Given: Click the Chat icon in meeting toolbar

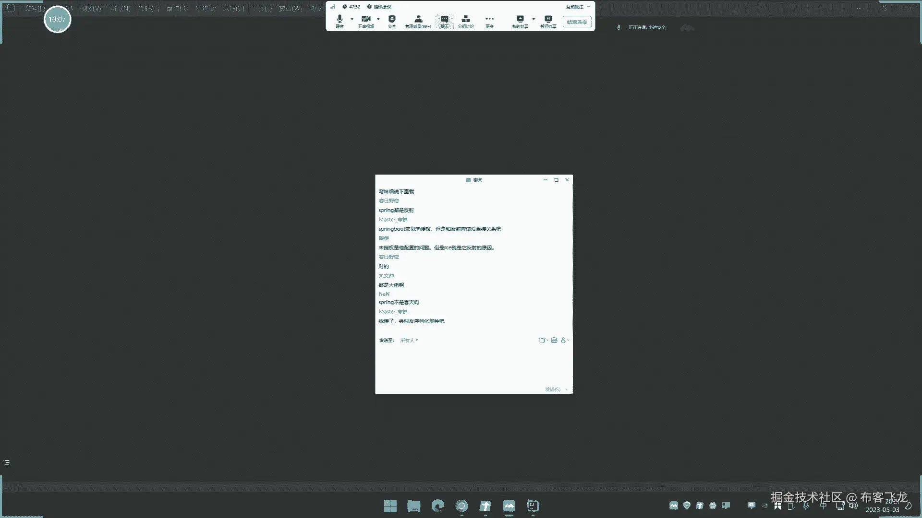Looking at the screenshot, I should [445, 21].
